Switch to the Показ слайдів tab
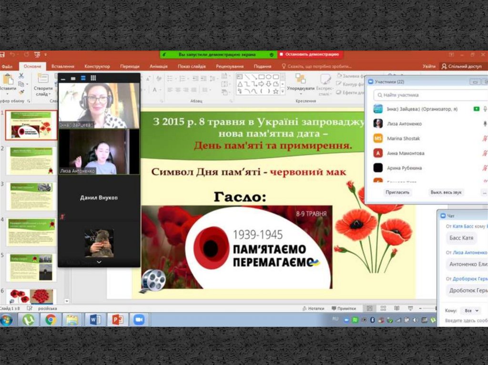The width and height of the screenshot is (488, 365). click(192, 66)
